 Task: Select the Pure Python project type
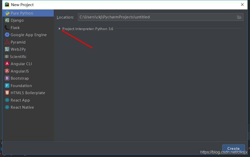[28, 13]
